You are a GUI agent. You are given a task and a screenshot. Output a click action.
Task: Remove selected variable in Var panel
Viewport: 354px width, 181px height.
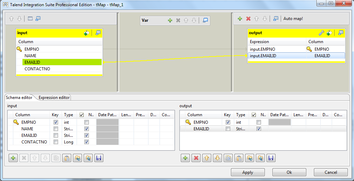[x=178, y=20]
